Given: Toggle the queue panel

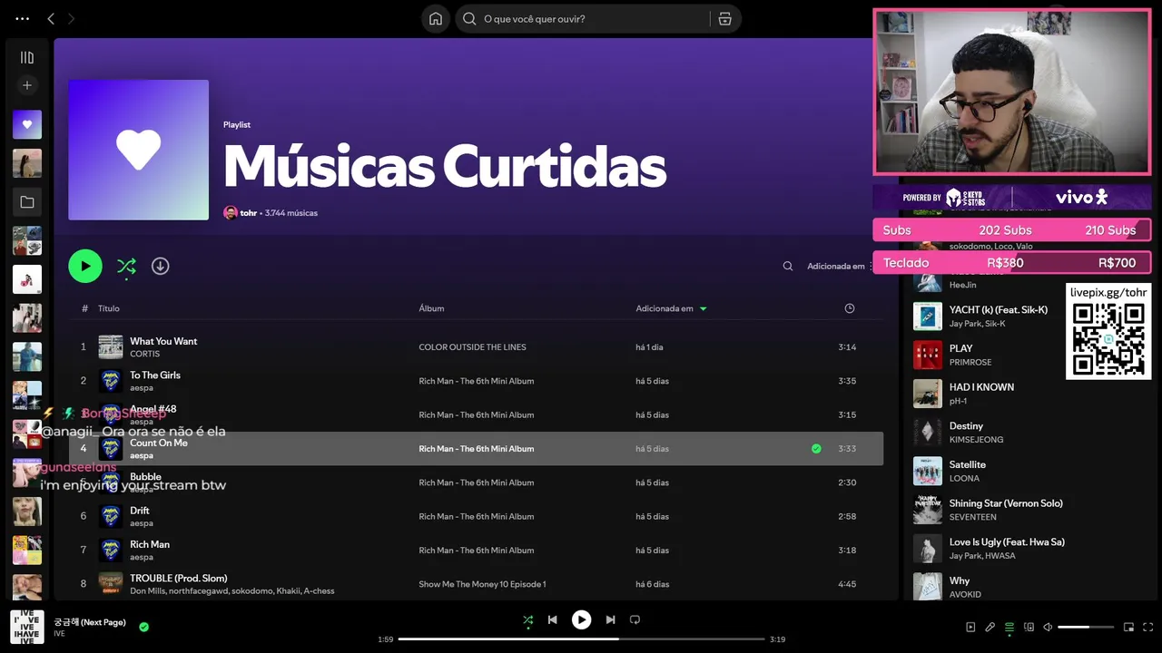Looking at the screenshot, I should point(1009,627).
